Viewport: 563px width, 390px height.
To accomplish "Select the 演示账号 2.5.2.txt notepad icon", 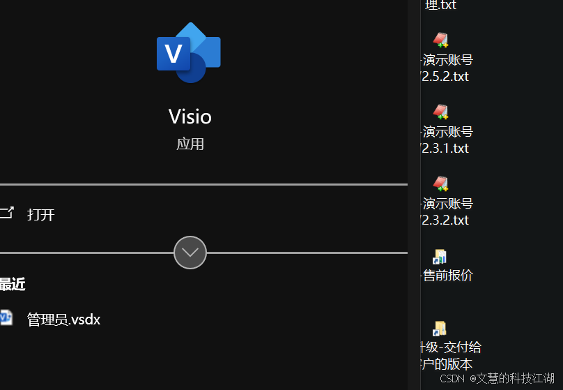I will (440, 40).
